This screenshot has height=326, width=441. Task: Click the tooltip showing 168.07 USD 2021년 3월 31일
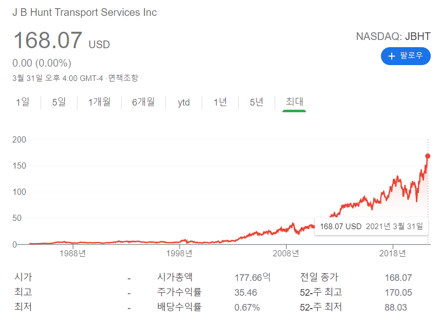tap(371, 226)
